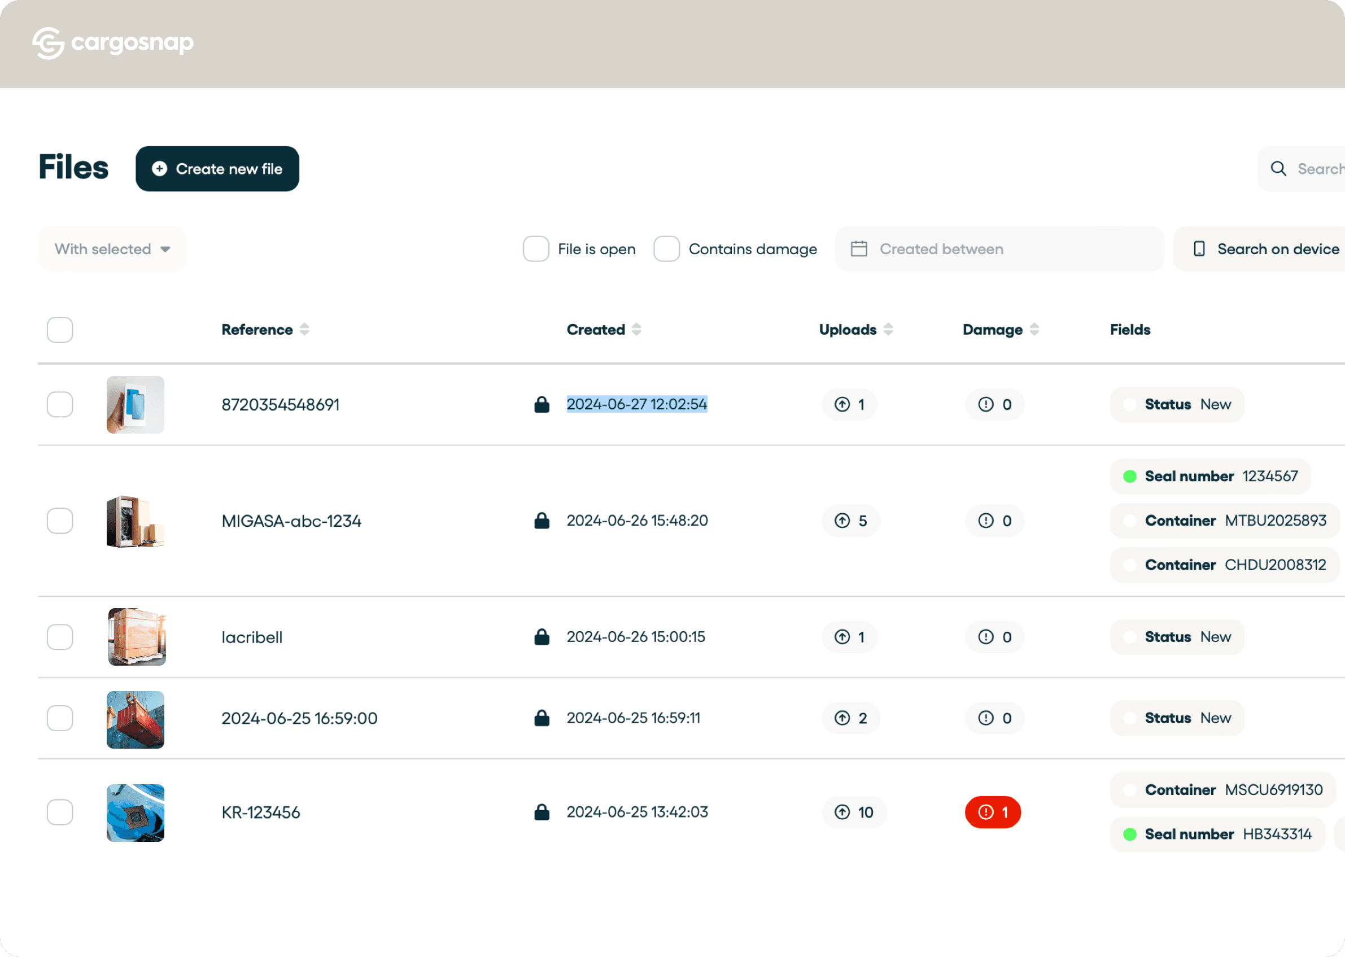This screenshot has width=1345, height=957.
Task: Click the red damage badge for KR-123456
Action: click(993, 812)
